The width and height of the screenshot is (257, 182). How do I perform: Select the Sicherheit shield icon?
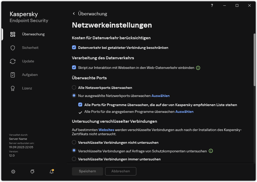[x=12, y=48]
